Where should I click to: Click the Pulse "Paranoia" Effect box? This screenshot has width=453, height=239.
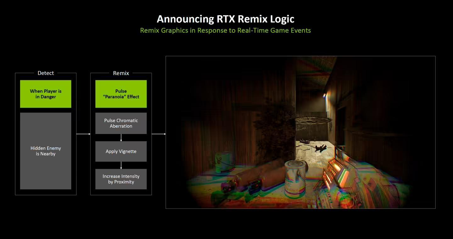121,94
